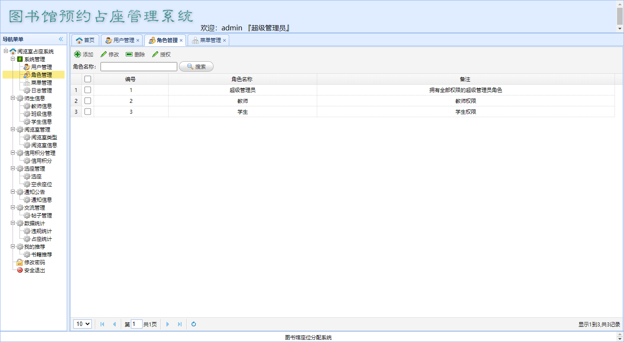The height and width of the screenshot is (342, 624).
Task: Click the 搜索 search button
Action: [196, 66]
